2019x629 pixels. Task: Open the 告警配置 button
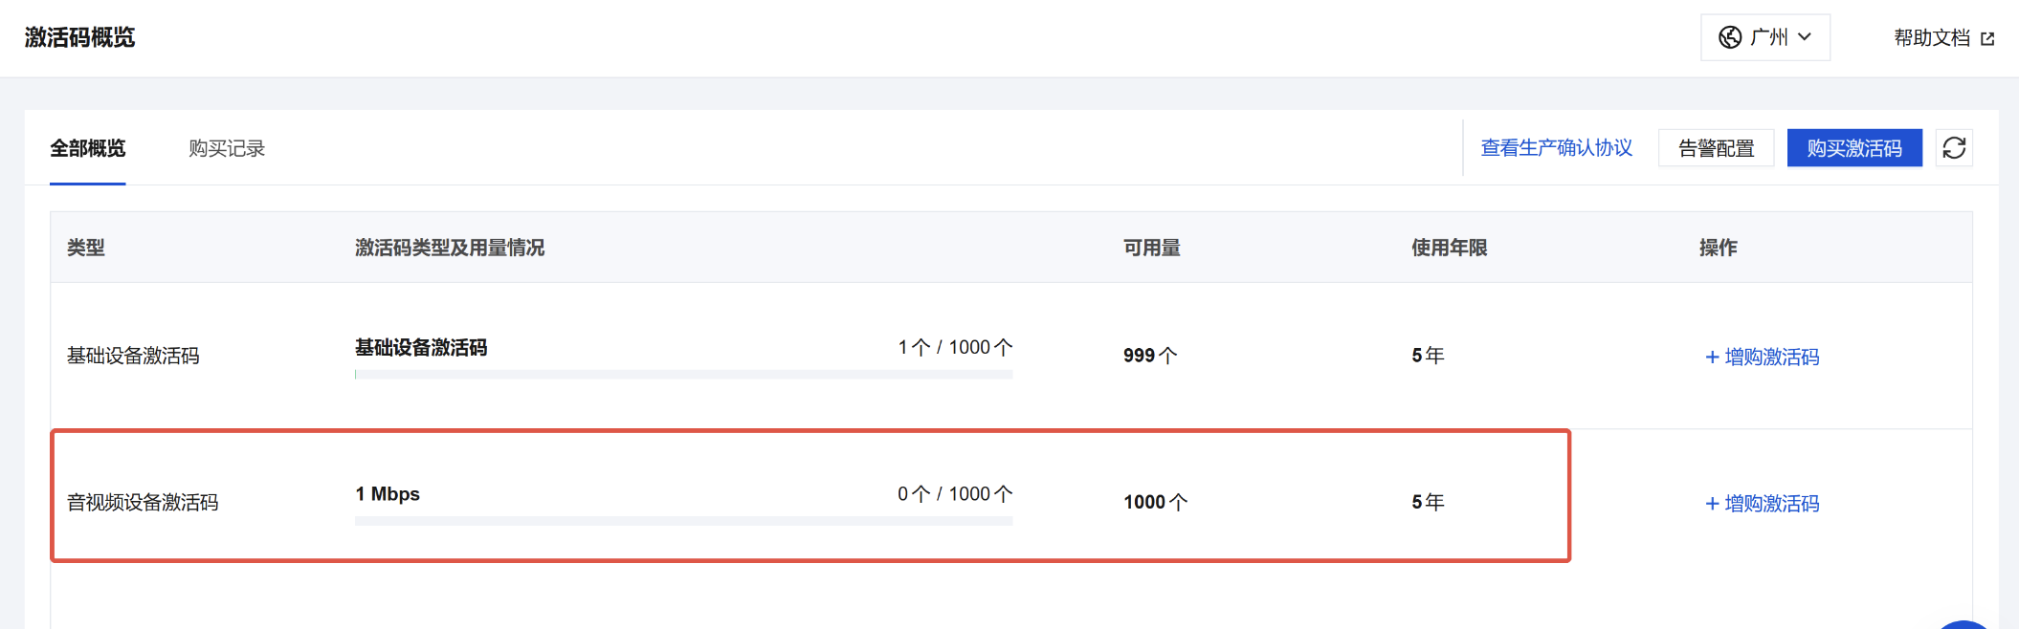[x=1716, y=148]
